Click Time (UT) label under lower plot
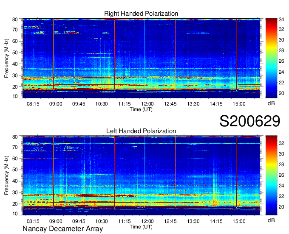 [141, 227]
